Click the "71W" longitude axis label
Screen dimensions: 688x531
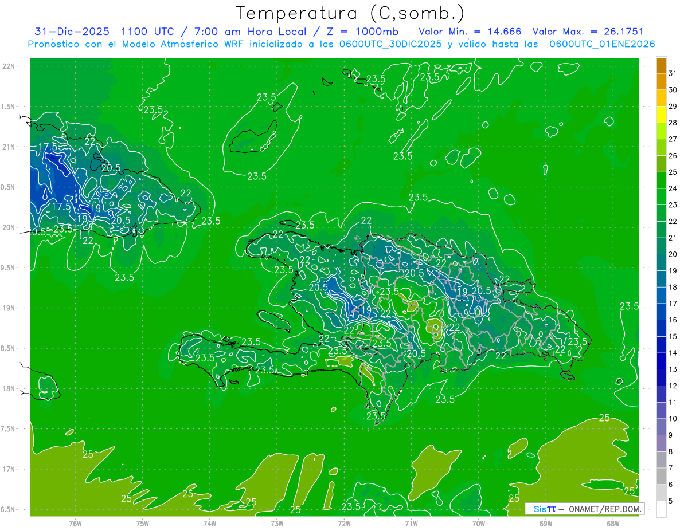point(411,524)
